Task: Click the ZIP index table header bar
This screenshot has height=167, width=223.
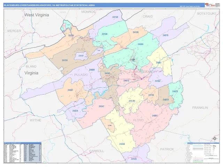Action: point(23,143)
